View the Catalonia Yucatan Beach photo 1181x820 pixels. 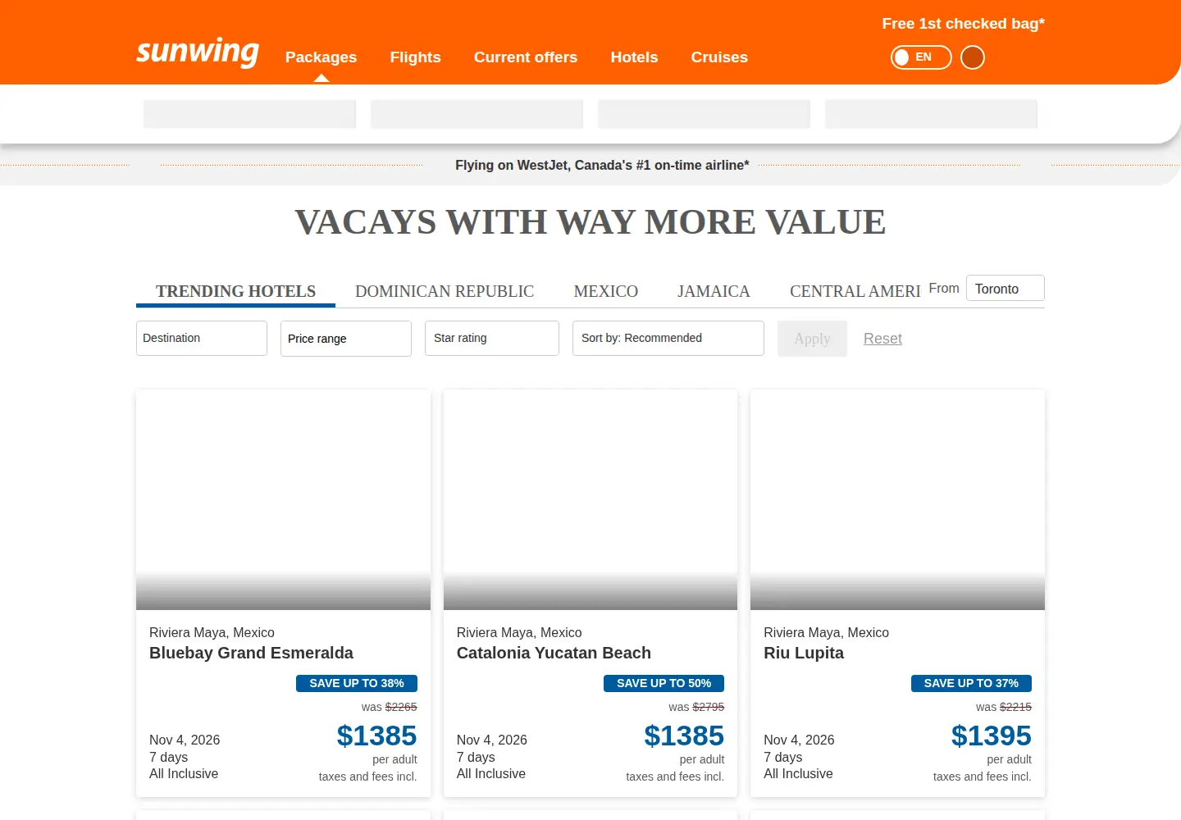point(590,499)
